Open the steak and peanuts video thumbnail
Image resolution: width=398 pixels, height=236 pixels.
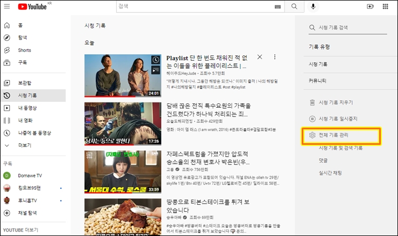[123, 217]
